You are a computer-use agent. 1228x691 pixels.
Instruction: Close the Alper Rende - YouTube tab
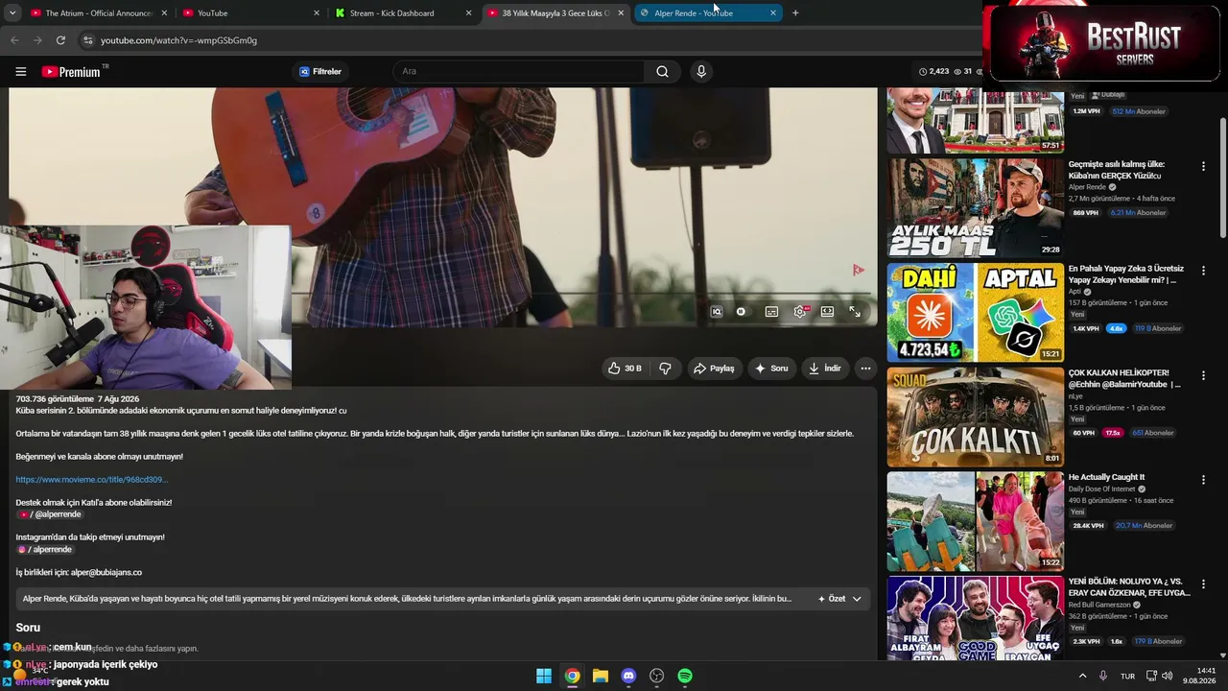coord(773,13)
